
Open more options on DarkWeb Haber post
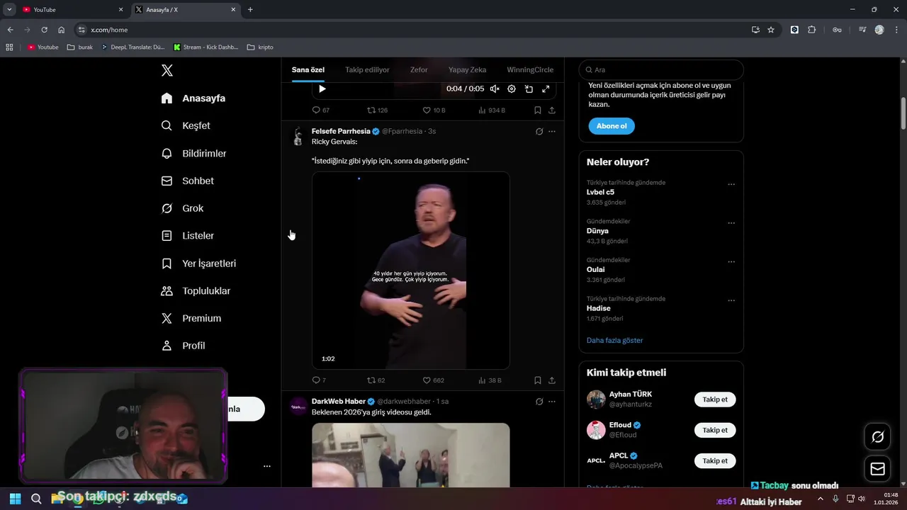point(552,402)
